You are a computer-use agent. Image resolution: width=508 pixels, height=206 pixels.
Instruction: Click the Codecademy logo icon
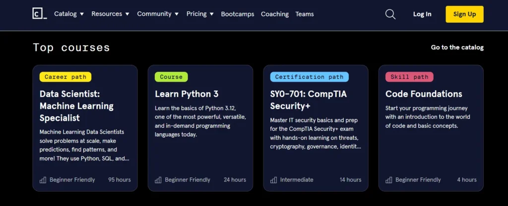tap(40, 14)
